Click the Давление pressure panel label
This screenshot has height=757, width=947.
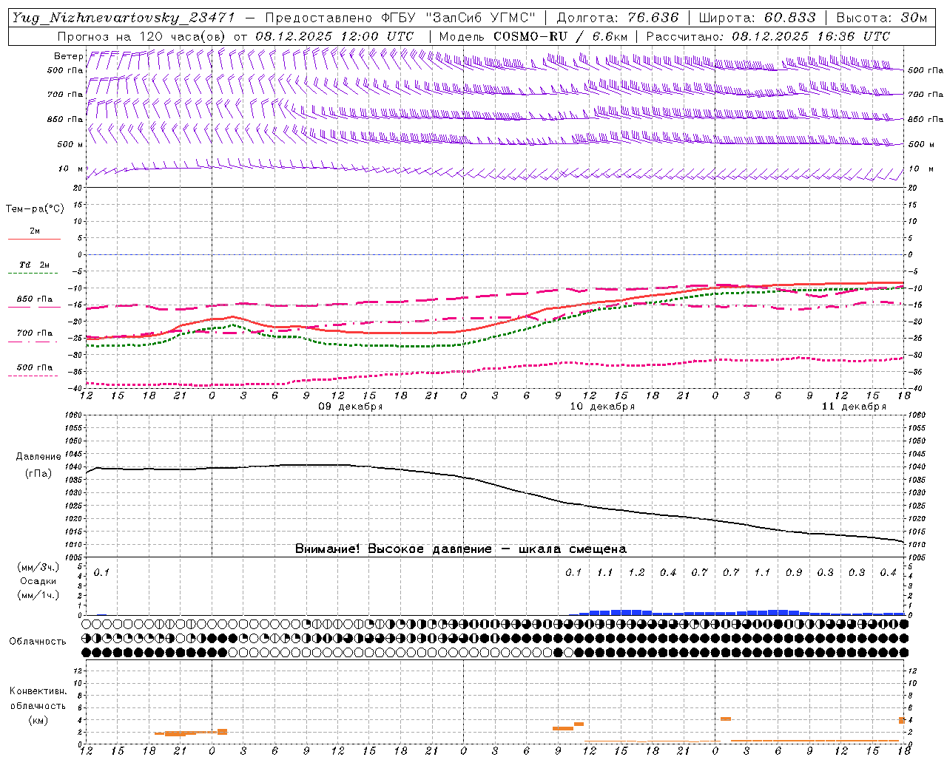38,457
